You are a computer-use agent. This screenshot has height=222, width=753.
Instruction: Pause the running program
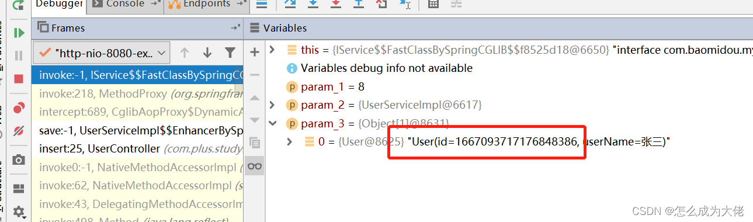click(19, 56)
